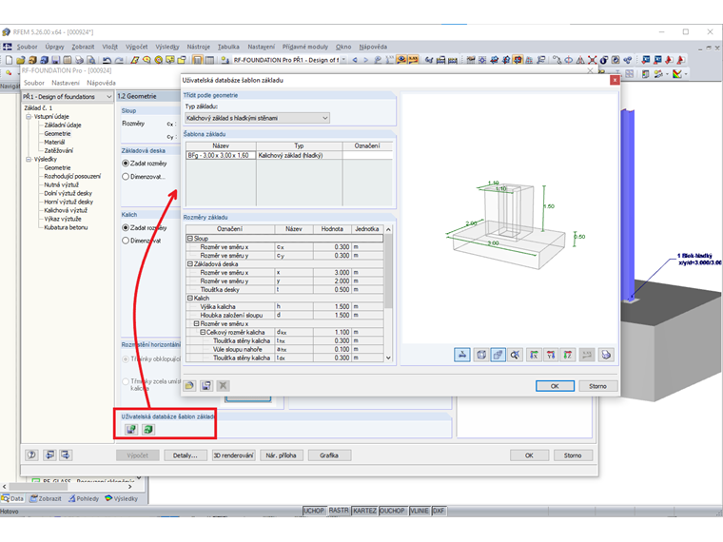Click the print graphic icon in preview toolbar
The height and width of the screenshot is (542, 723).
606,355
